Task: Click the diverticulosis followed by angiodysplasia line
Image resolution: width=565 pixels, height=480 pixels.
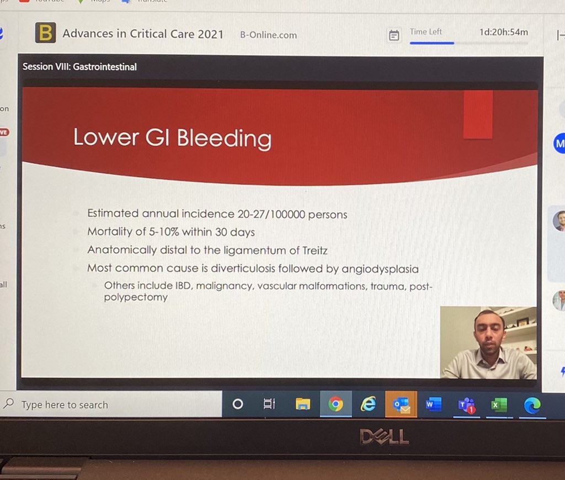Action: click(253, 268)
